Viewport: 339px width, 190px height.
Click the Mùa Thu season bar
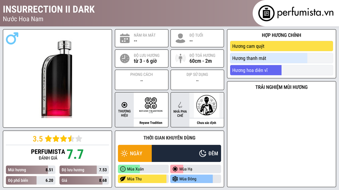(x=143, y=179)
